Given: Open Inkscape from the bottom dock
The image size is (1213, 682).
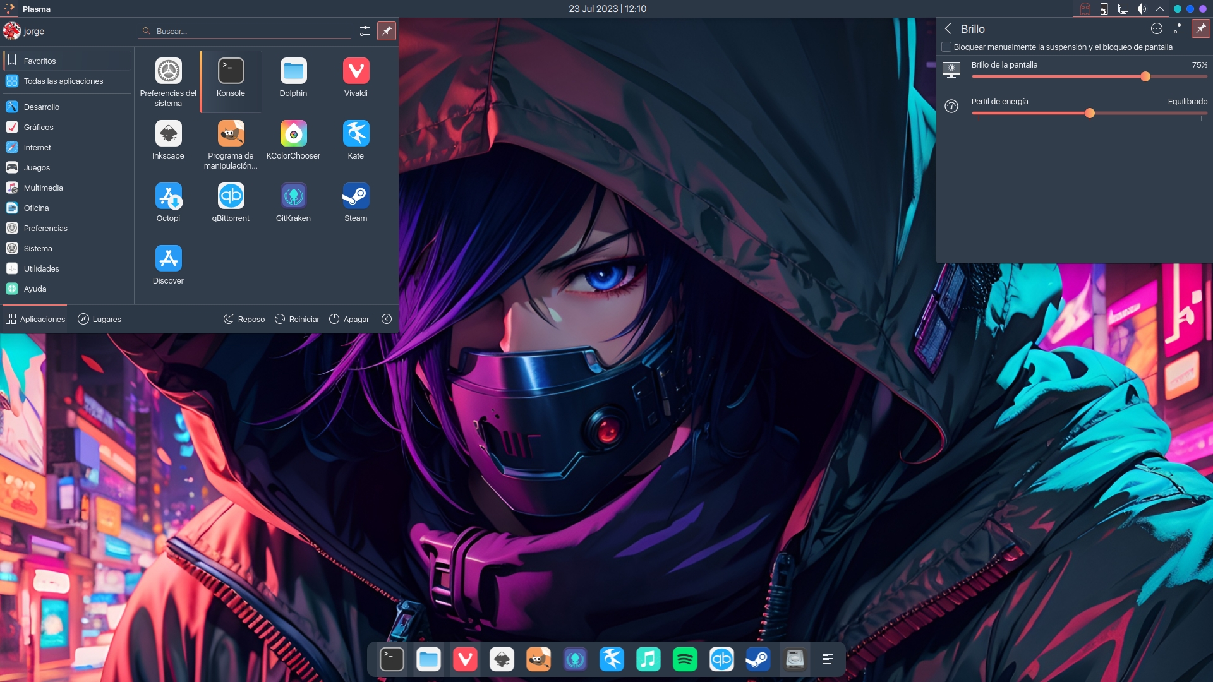Looking at the screenshot, I should 502,659.
